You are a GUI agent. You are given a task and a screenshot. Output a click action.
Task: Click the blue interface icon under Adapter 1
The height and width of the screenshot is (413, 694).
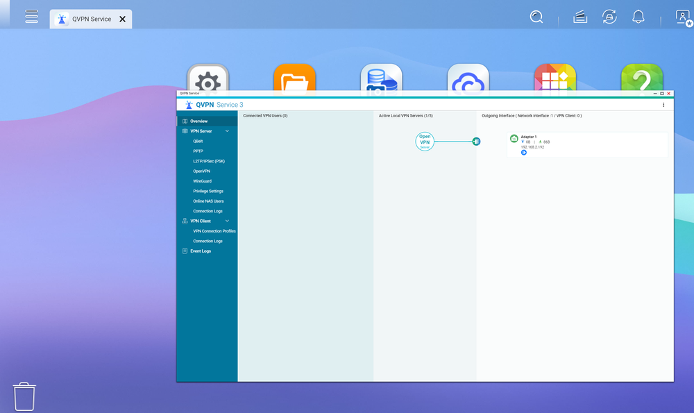coord(523,152)
